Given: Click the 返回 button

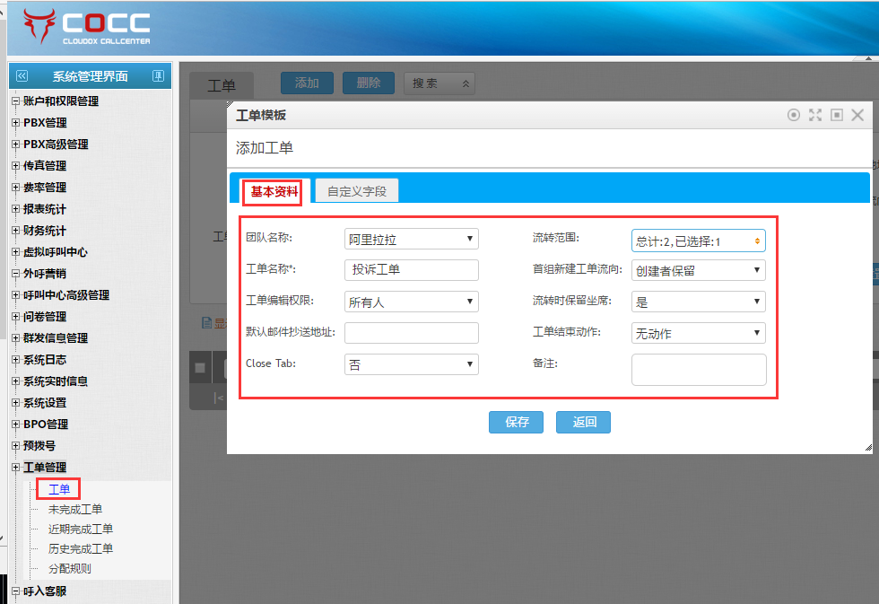Looking at the screenshot, I should coord(584,422).
